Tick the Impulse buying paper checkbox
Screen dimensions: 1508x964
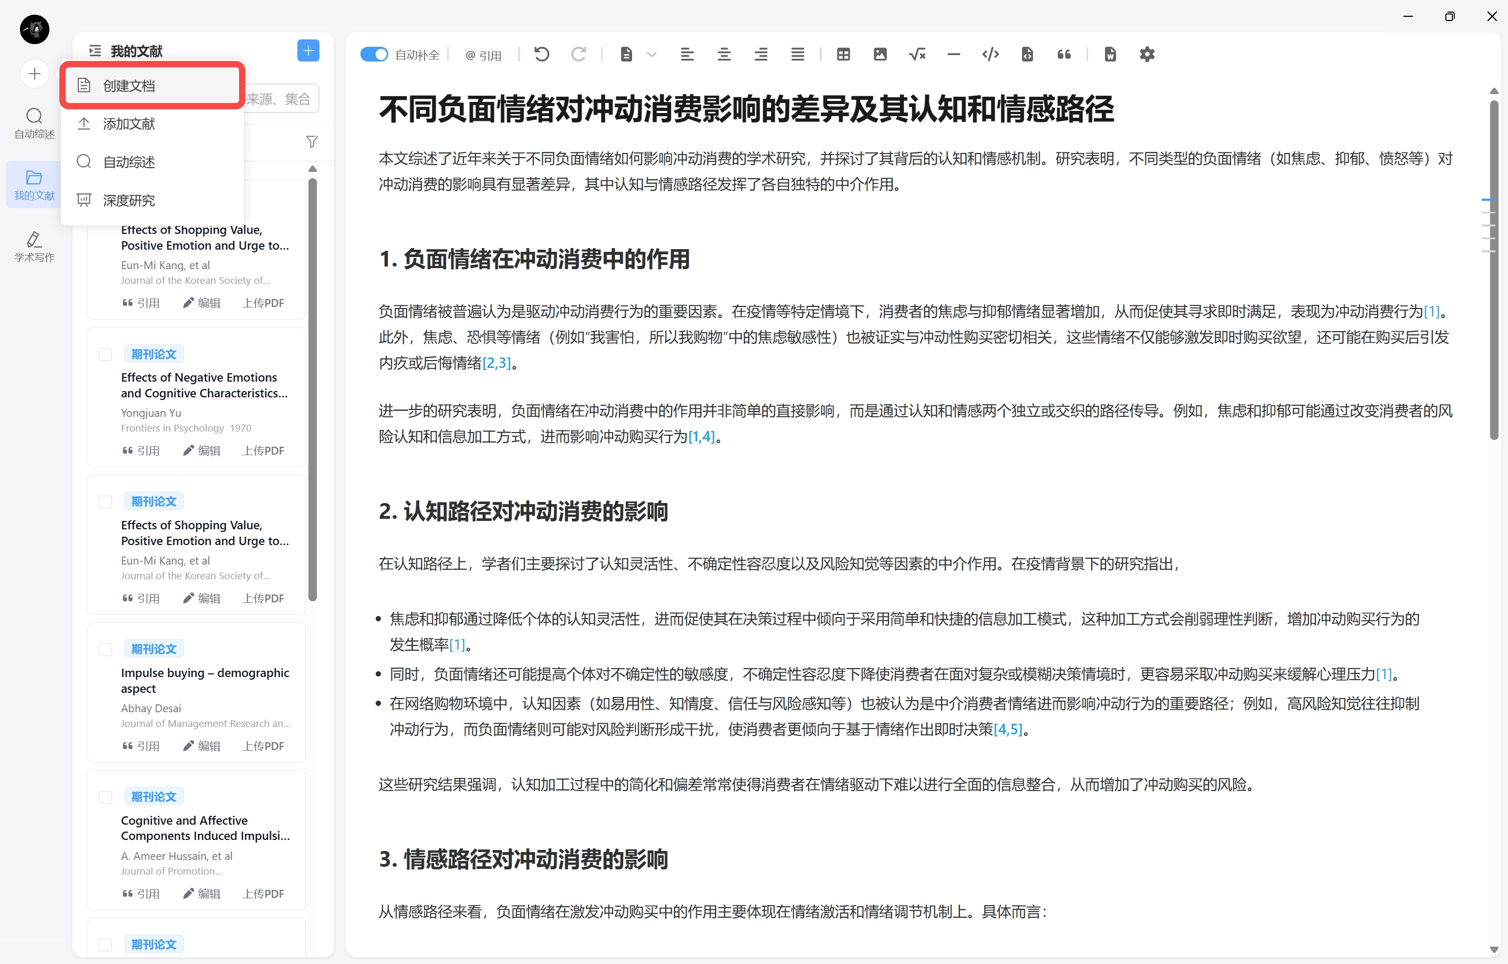(x=105, y=650)
